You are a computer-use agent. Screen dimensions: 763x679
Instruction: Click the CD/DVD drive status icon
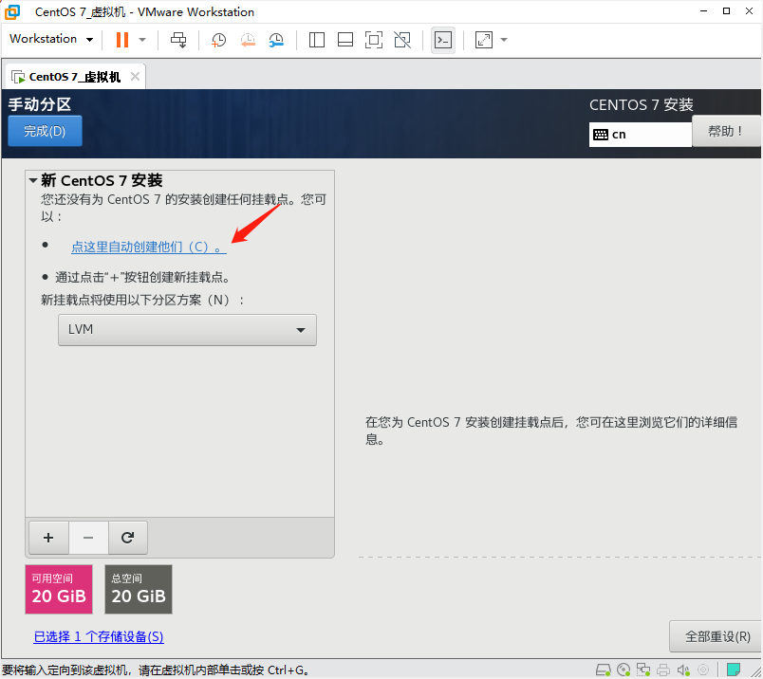[x=623, y=670]
